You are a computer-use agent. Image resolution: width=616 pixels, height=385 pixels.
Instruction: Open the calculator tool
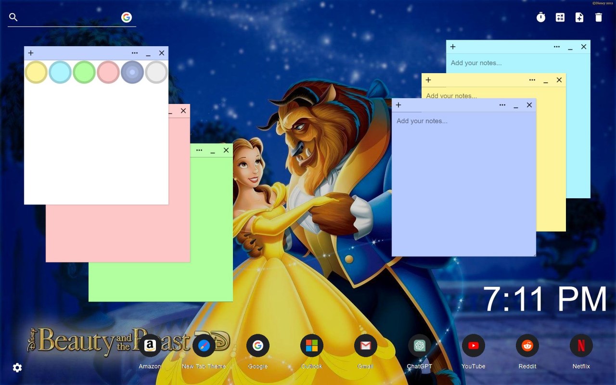(560, 17)
